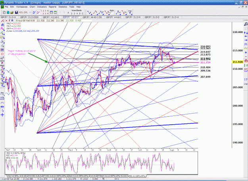
Task: Click the two-point up swing tool icon
Action: point(95,12)
